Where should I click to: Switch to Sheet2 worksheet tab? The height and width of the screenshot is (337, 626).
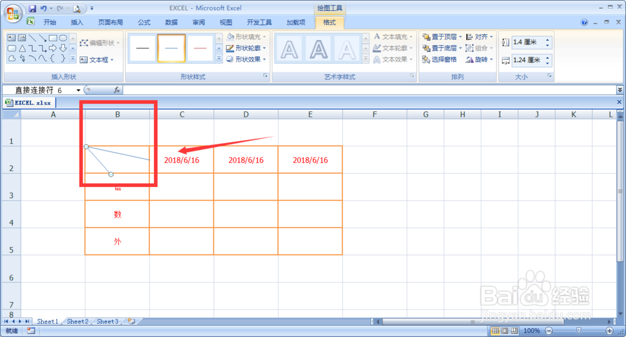(78, 321)
